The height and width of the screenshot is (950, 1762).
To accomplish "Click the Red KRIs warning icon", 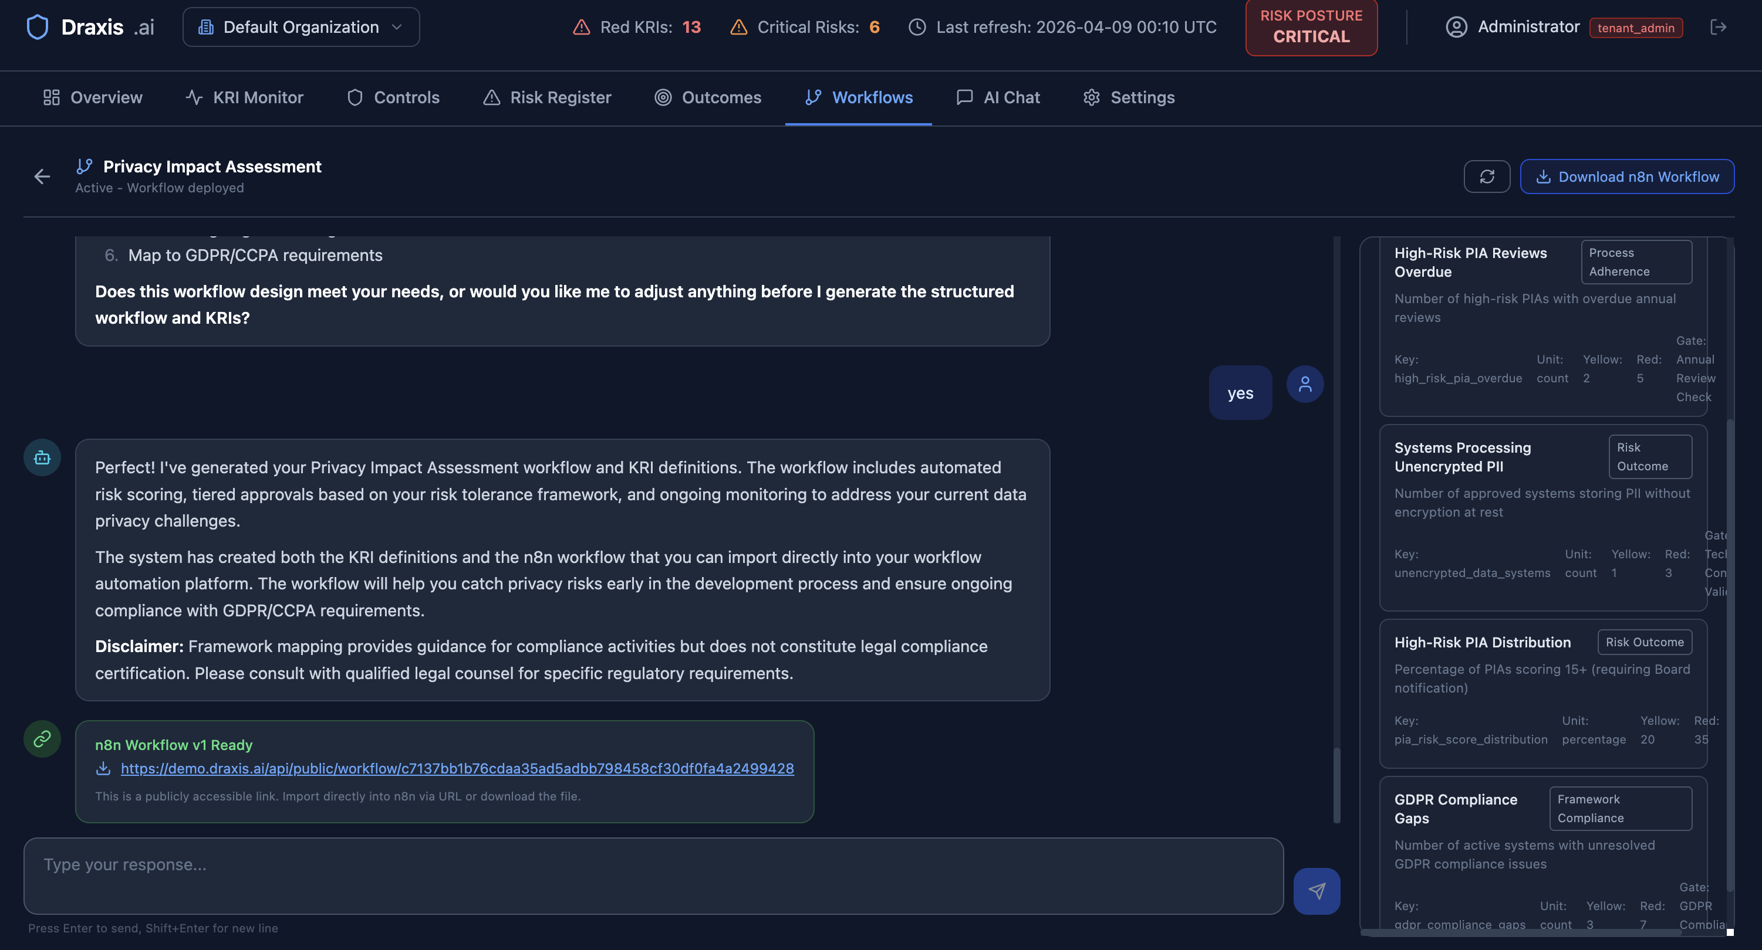I will point(580,28).
